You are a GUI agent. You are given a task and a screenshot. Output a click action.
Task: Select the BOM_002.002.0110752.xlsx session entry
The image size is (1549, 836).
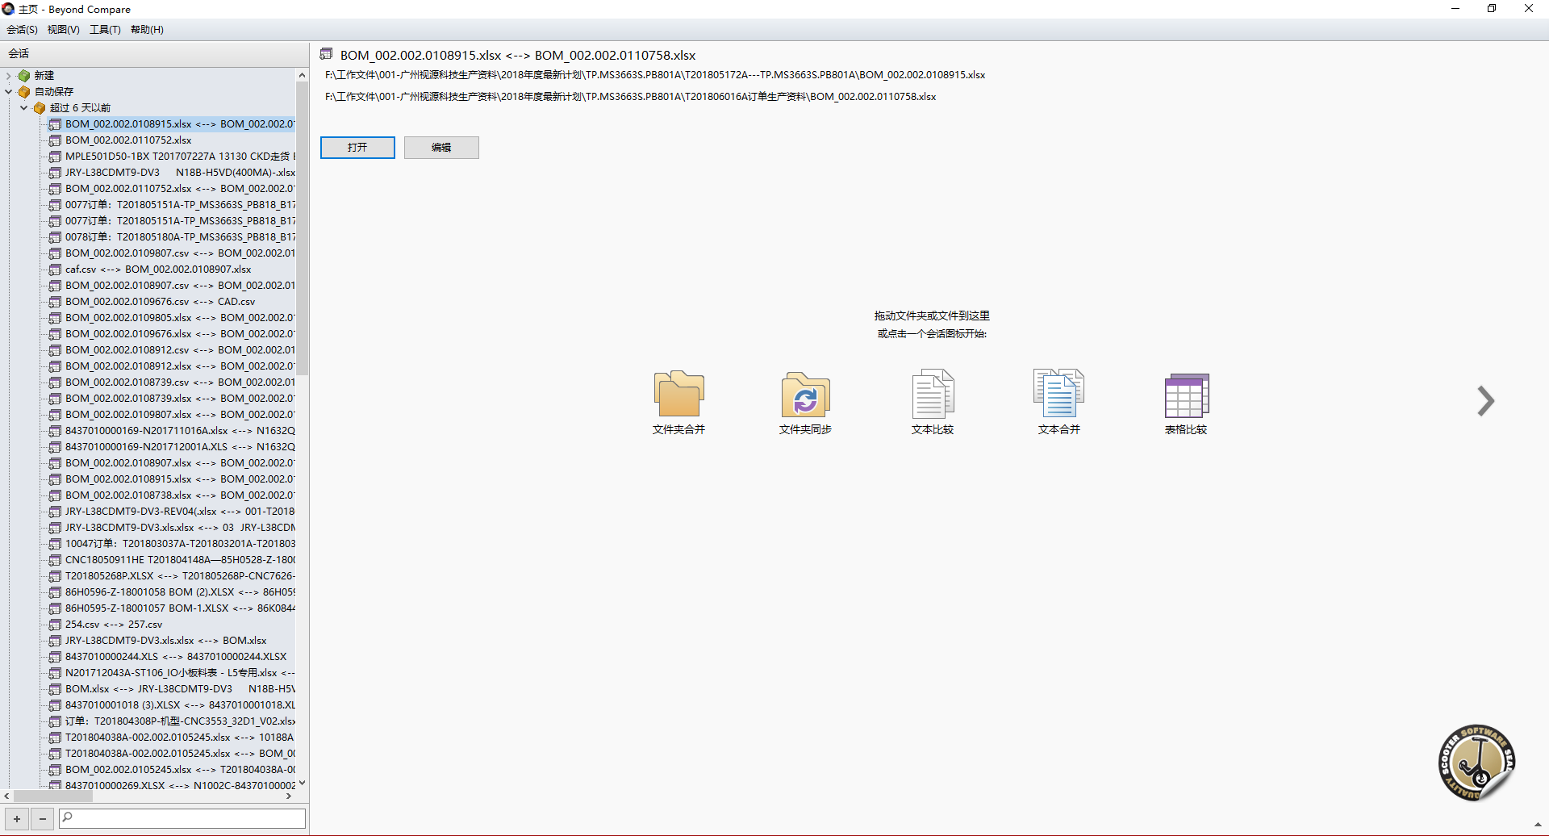(x=128, y=140)
